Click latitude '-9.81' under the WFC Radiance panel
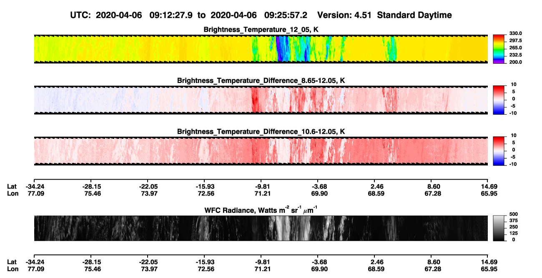Viewport: 542px width, 278px height. click(x=261, y=262)
